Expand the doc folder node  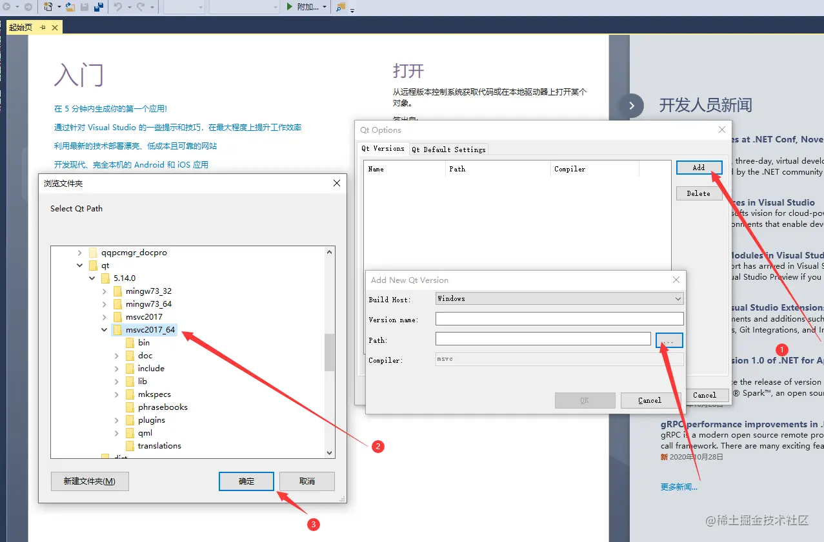(117, 356)
